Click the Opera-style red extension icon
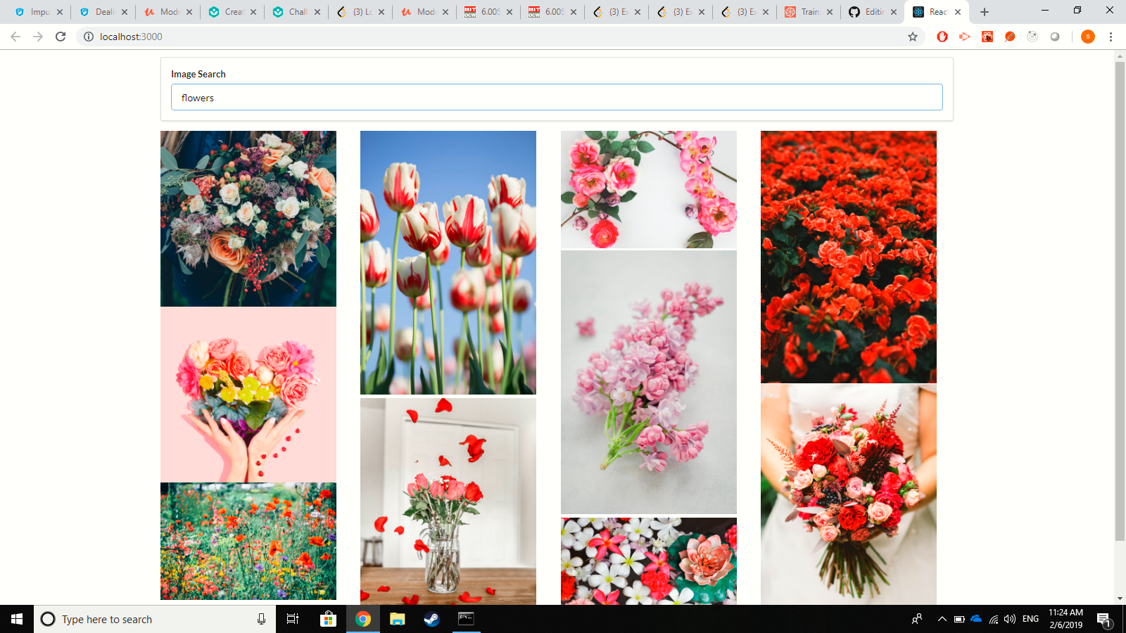This screenshot has height=633, width=1126. (942, 37)
